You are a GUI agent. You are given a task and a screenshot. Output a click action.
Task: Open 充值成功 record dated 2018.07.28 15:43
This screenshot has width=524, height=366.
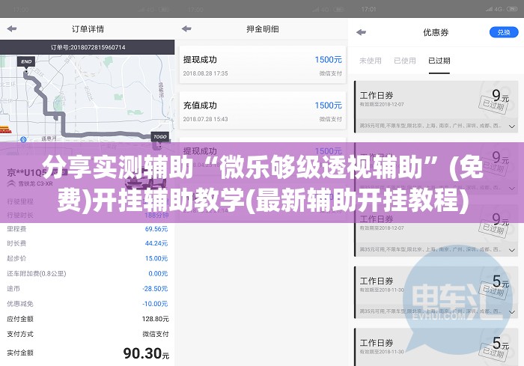tap(262, 111)
